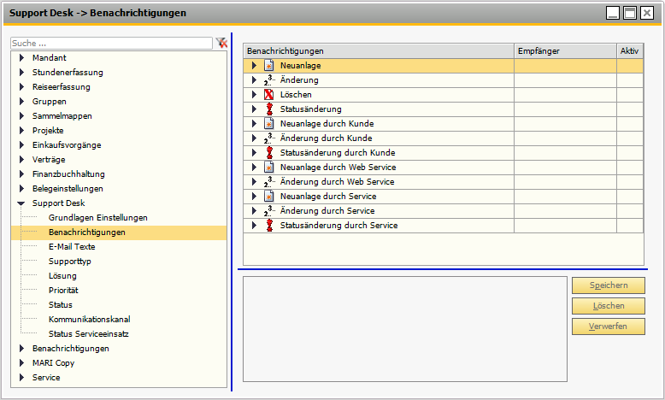Select Benachrichtigungen under Support Desk
665x400 pixels.
point(87,232)
